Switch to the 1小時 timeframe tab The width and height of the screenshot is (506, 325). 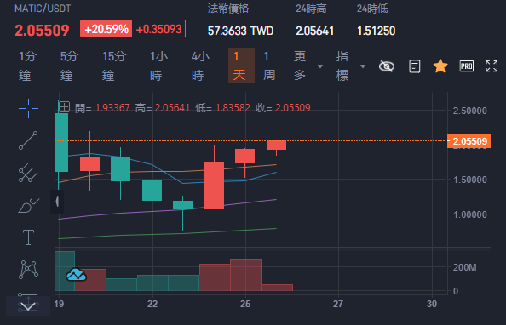(159, 66)
